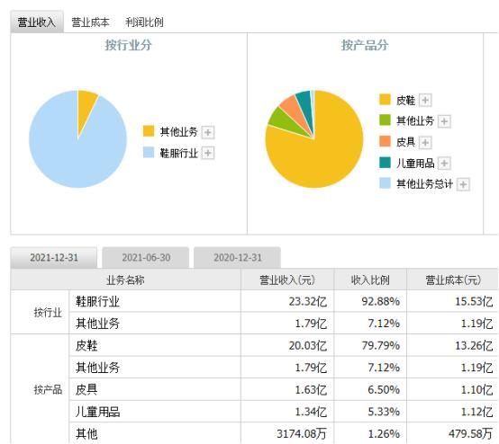The width and height of the screenshot is (499, 444).
Task: Click teal 儿童用品 legend color swatch
Action: [385, 163]
